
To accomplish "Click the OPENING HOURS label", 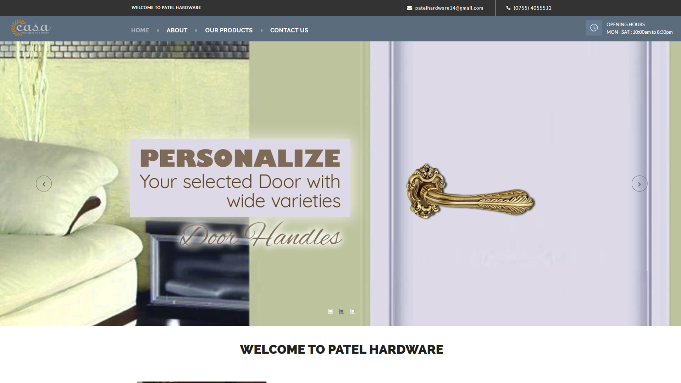I will pos(625,24).
